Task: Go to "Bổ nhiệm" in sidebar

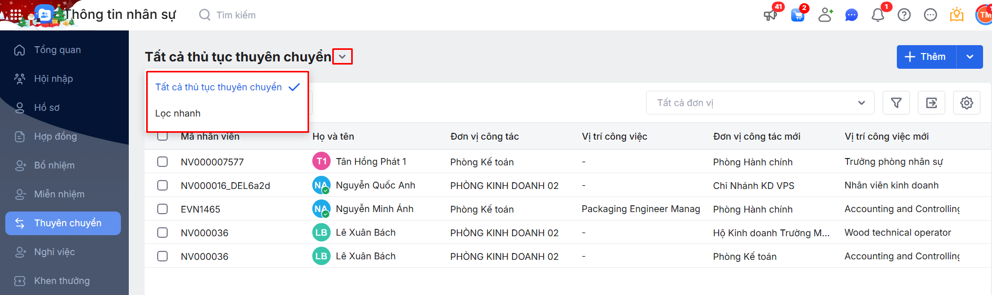Action: click(x=54, y=165)
